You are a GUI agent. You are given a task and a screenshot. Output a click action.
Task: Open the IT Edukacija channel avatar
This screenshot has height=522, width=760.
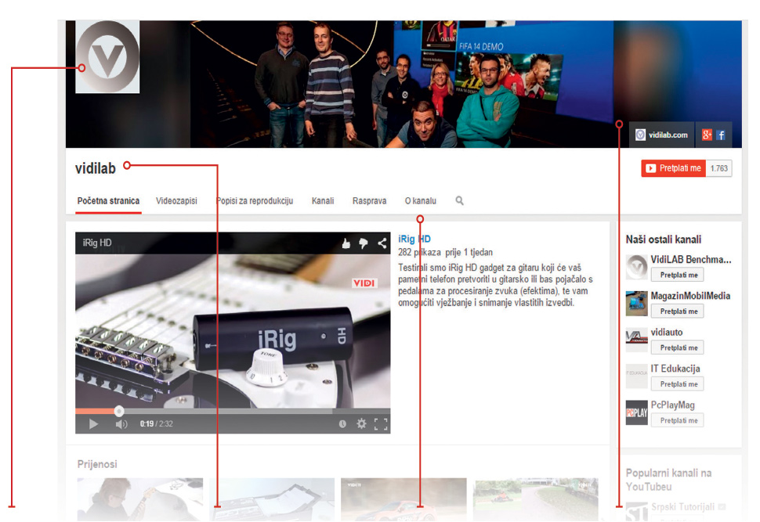(x=636, y=376)
